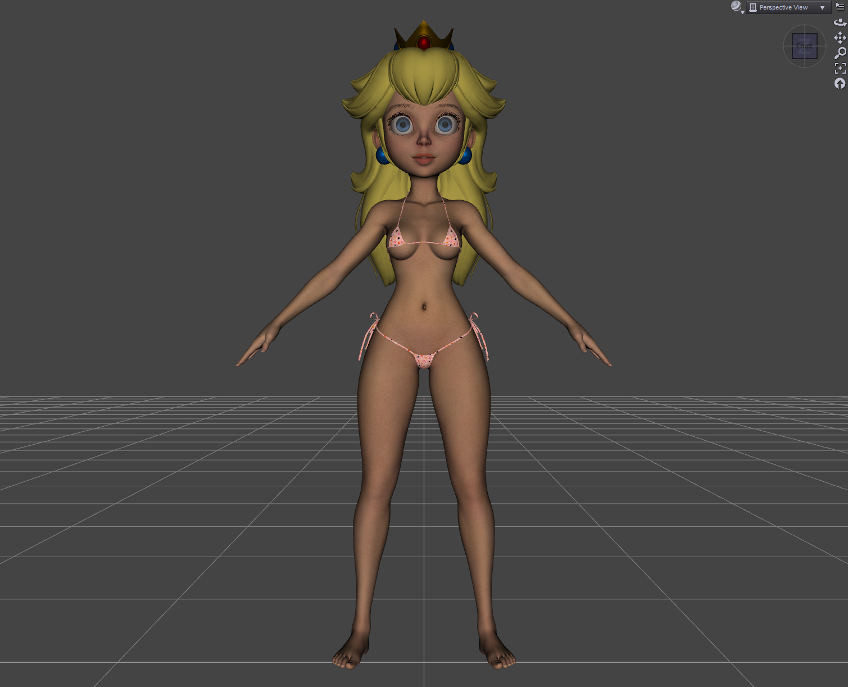Click the frame selection icon

click(x=840, y=68)
